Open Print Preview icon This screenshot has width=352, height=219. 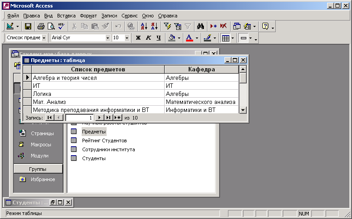[51, 26]
